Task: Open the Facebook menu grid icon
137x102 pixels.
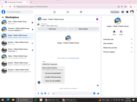Action: [123, 12]
